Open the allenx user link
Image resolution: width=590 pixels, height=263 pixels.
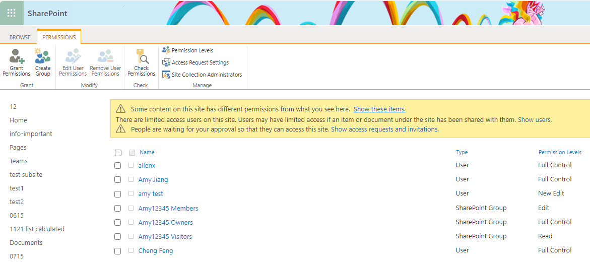(147, 166)
